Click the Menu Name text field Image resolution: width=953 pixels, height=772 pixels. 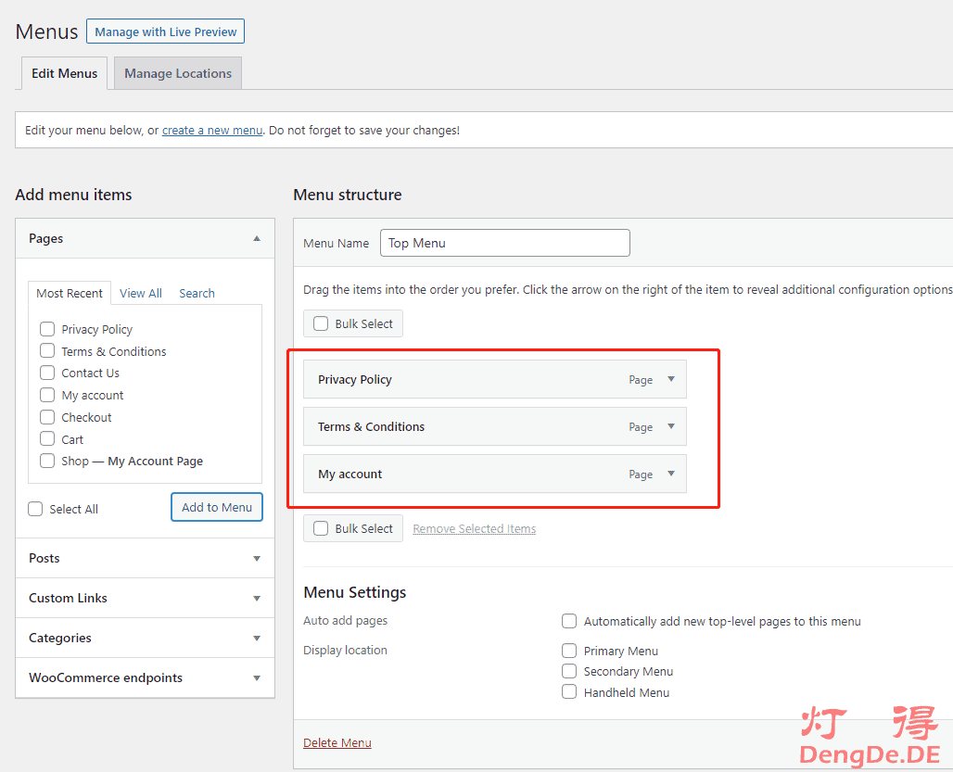tap(504, 243)
